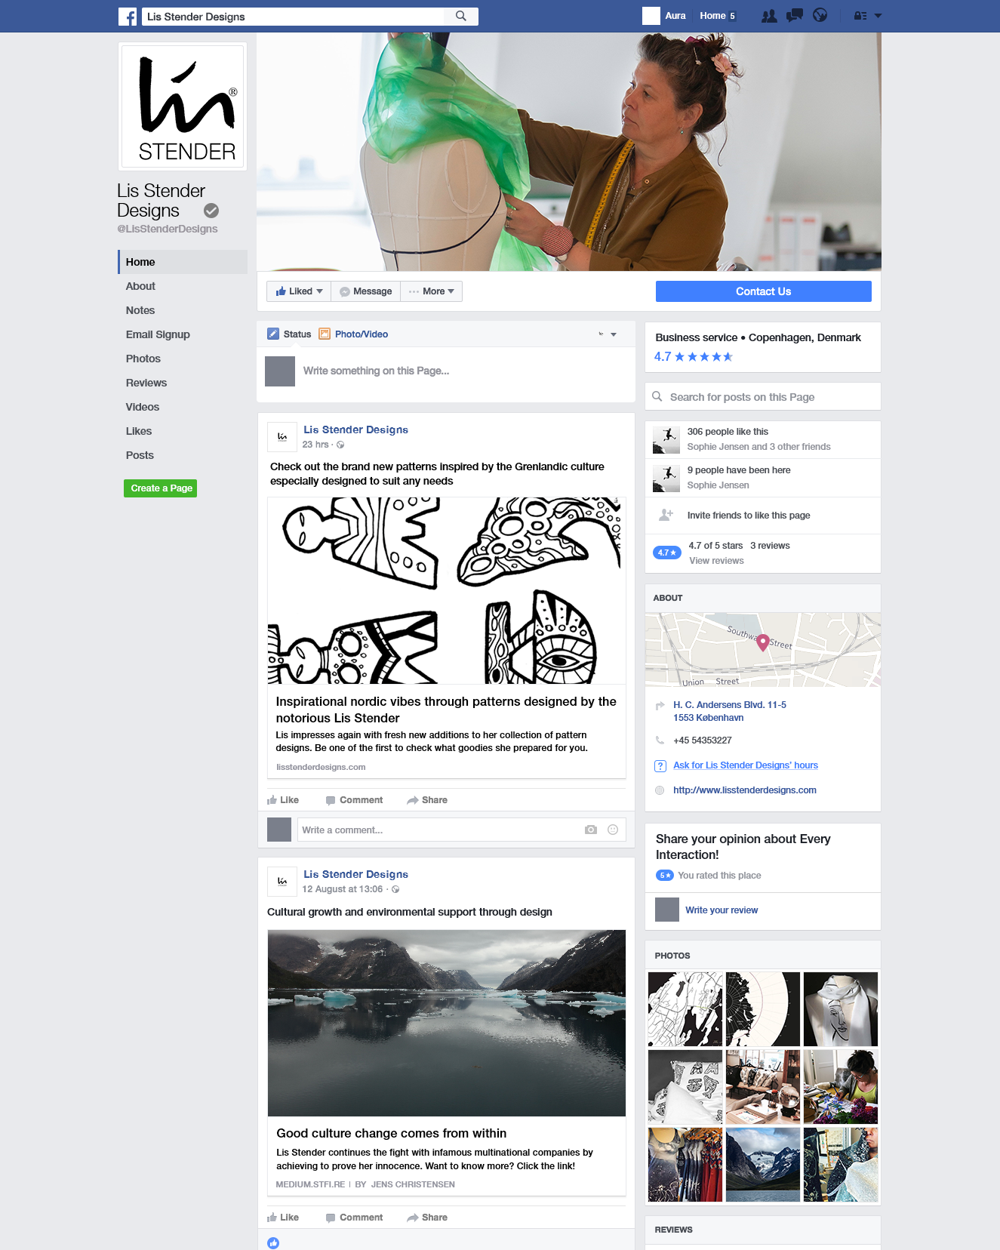The width and height of the screenshot is (1000, 1250).
Task: Open privacy shortcuts lock icon
Action: (x=860, y=16)
